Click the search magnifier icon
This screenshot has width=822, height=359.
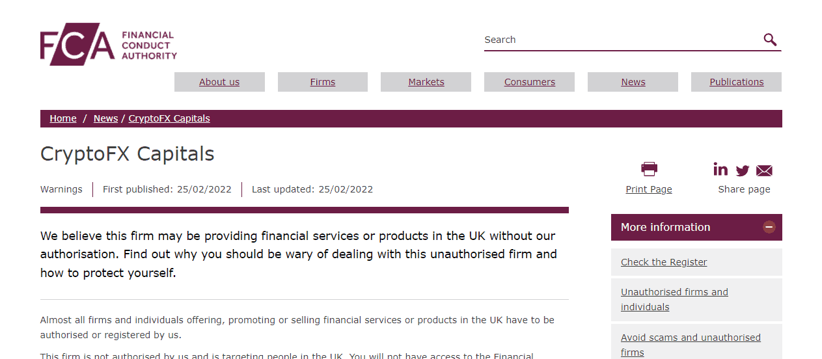tap(770, 40)
